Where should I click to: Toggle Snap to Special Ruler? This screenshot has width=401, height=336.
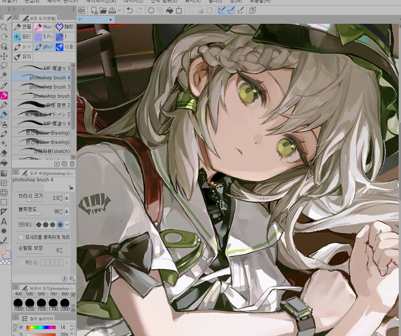(x=231, y=10)
